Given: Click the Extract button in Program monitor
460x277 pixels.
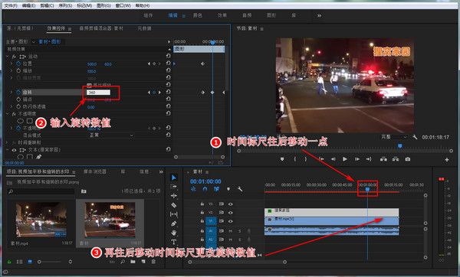Looking at the screenshot, I should 396,159.
